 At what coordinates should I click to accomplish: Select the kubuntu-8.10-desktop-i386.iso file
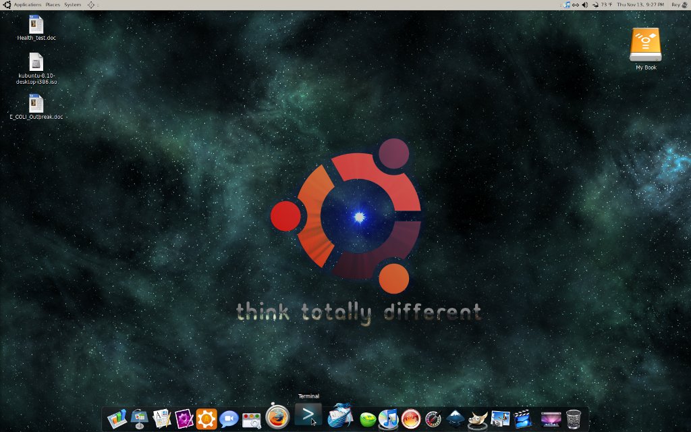[36, 68]
